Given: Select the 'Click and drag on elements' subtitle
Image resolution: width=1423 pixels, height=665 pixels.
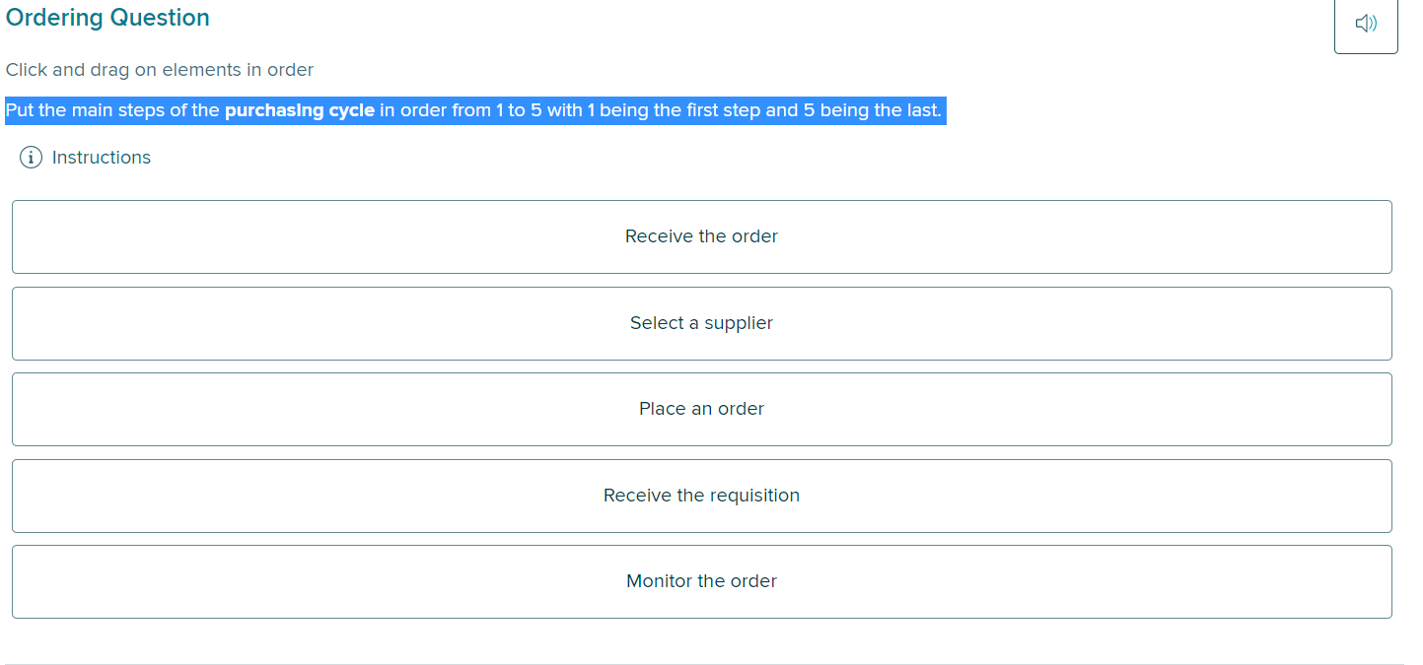Looking at the screenshot, I should pos(159,70).
